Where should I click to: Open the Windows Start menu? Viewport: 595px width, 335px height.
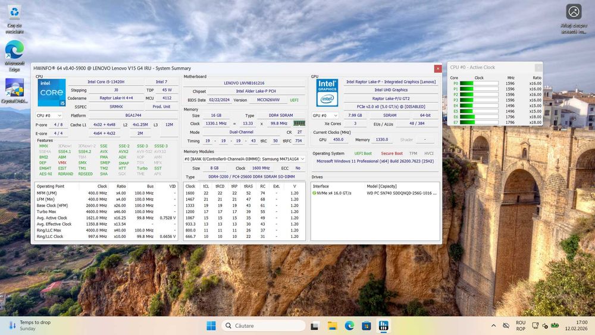coord(211,325)
